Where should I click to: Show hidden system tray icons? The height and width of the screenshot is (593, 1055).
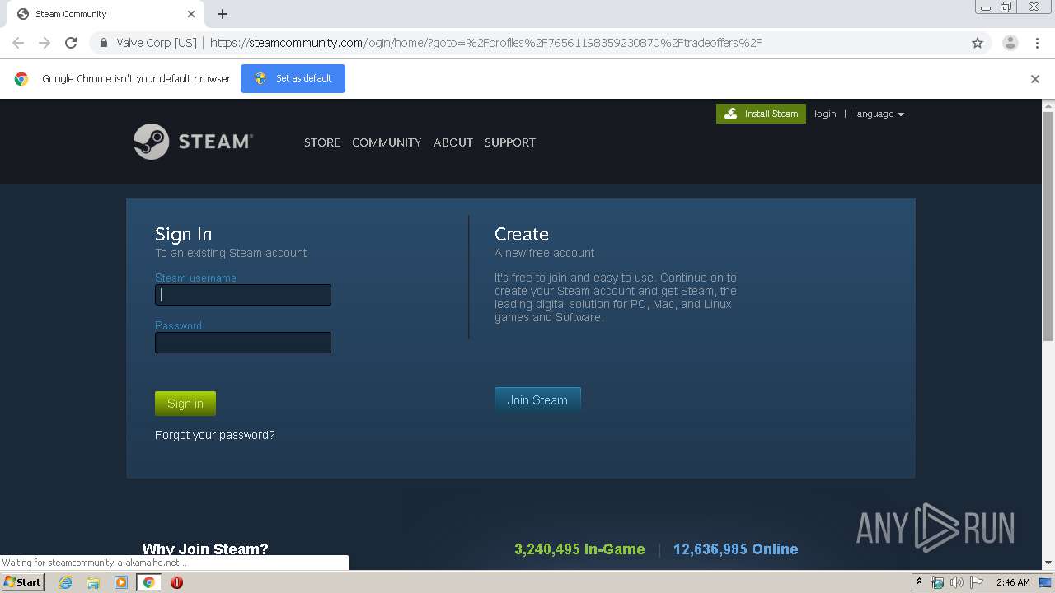[x=920, y=582]
